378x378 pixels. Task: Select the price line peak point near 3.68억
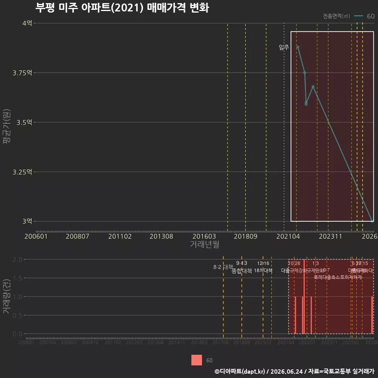pyautogui.click(x=313, y=87)
